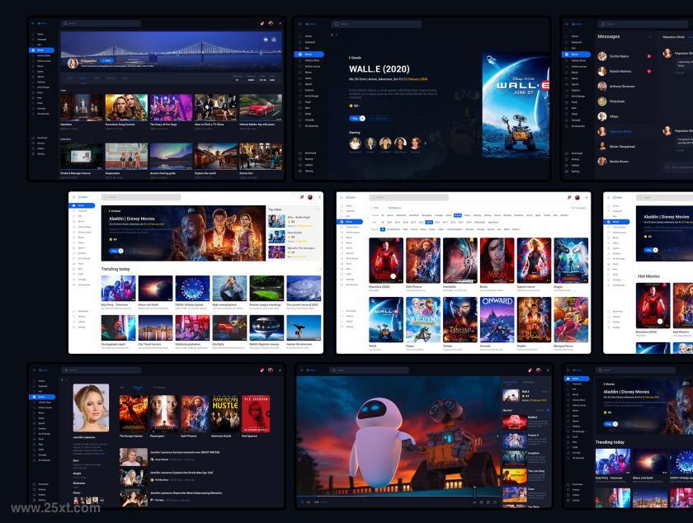Image resolution: width=693 pixels, height=523 pixels.
Task: Select Home item in light home sidebar
Action: tap(82, 205)
